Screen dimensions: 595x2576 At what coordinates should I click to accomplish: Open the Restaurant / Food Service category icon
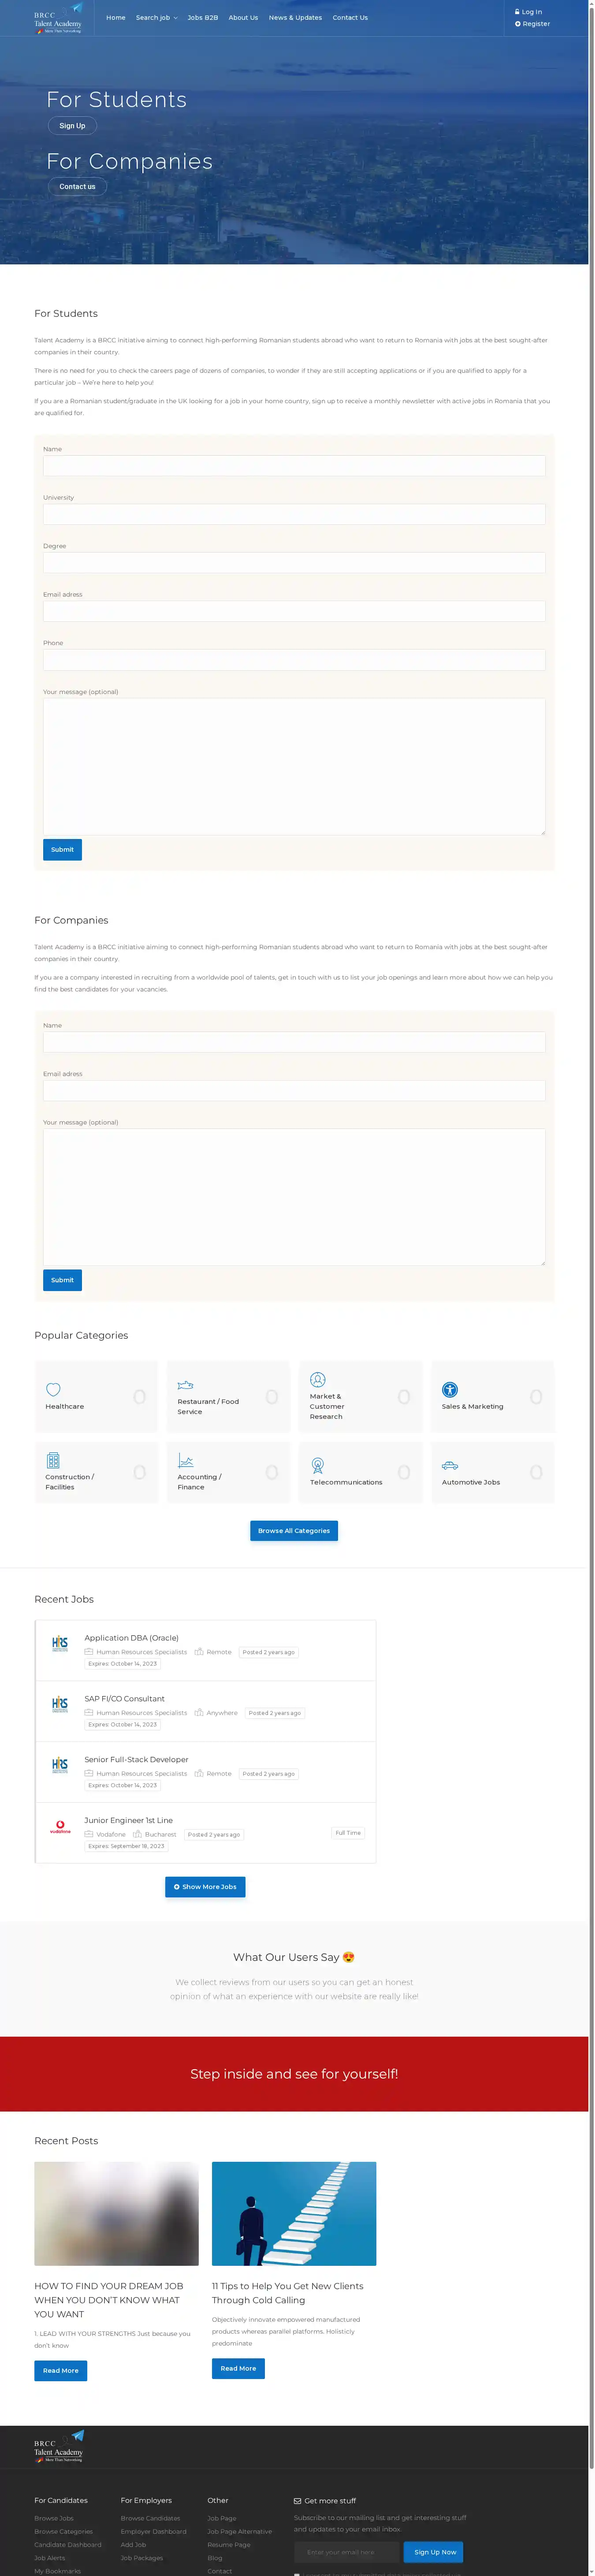(x=185, y=1385)
